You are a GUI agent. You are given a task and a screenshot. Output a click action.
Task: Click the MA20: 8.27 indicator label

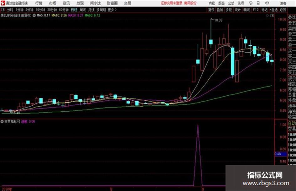[x=76, y=15]
